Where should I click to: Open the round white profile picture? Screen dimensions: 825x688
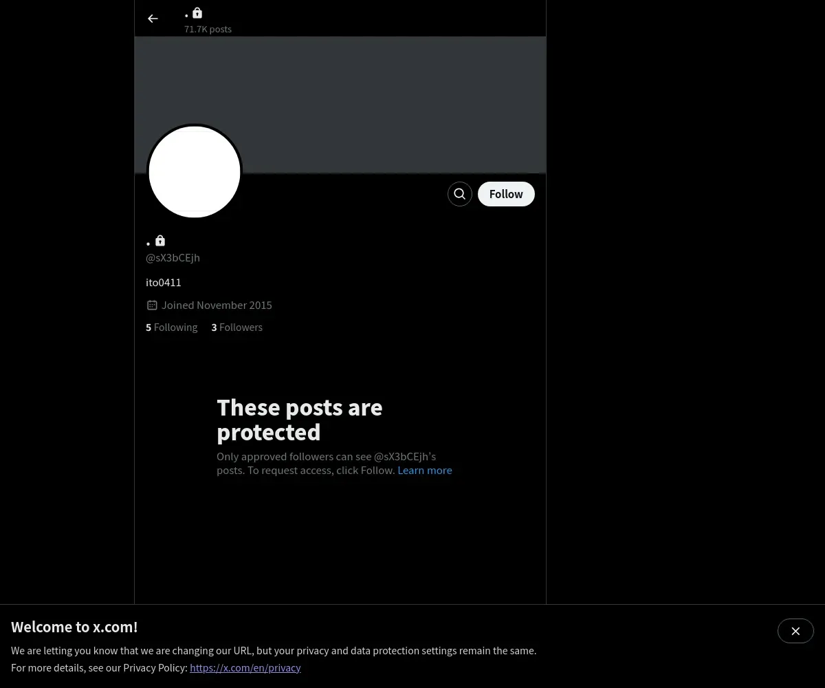[195, 171]
